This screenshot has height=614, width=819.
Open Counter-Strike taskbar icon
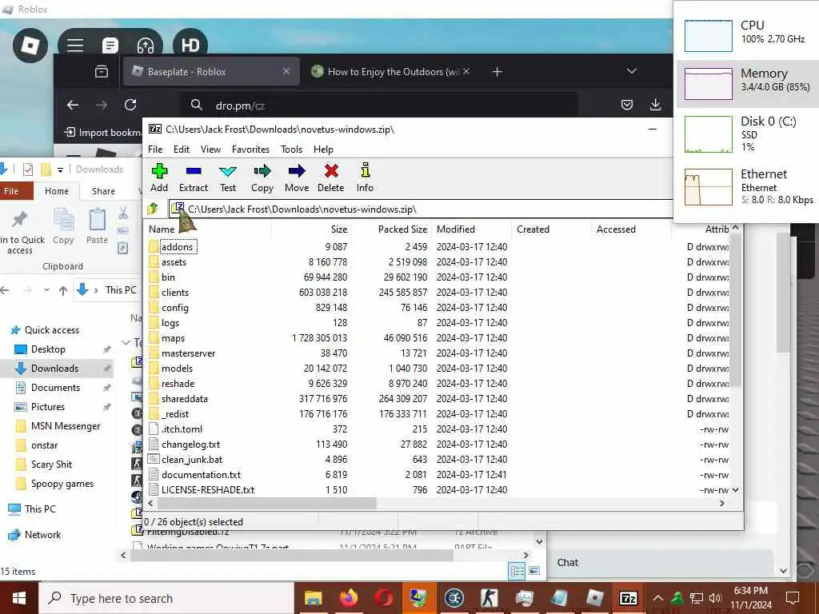[x=489, y=598]
